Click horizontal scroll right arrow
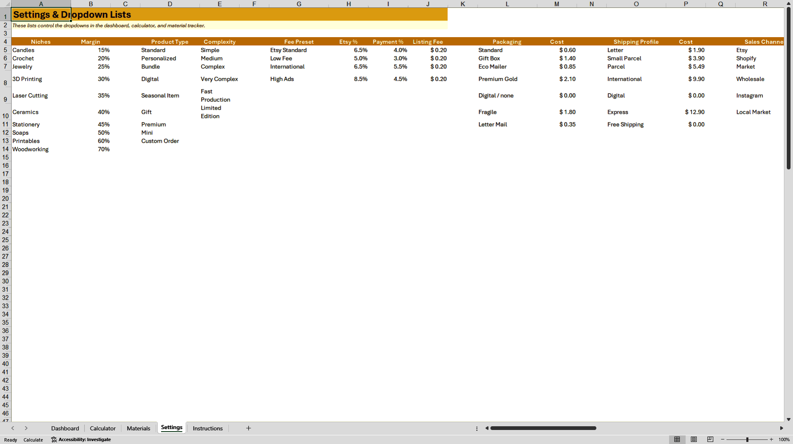The height and width of the screenshot is (444, 793). click(x=781, y=428)
